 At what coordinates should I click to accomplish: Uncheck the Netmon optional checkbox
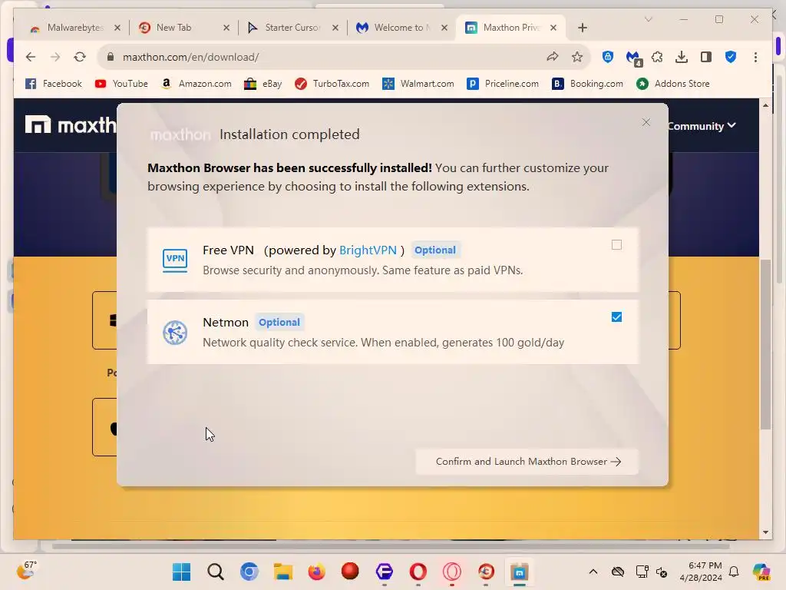pyautogui.click(x=616, y=317)
